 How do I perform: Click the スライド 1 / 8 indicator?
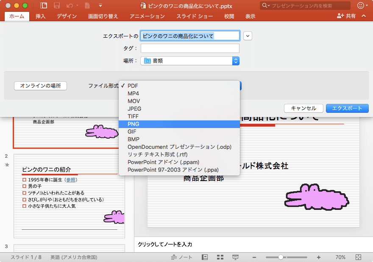coord(26,257)
